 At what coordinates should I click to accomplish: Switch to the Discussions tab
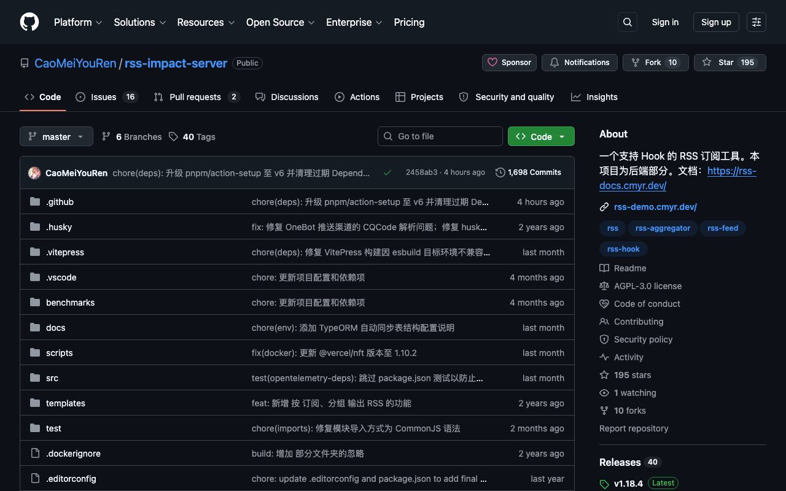(287, 97)
